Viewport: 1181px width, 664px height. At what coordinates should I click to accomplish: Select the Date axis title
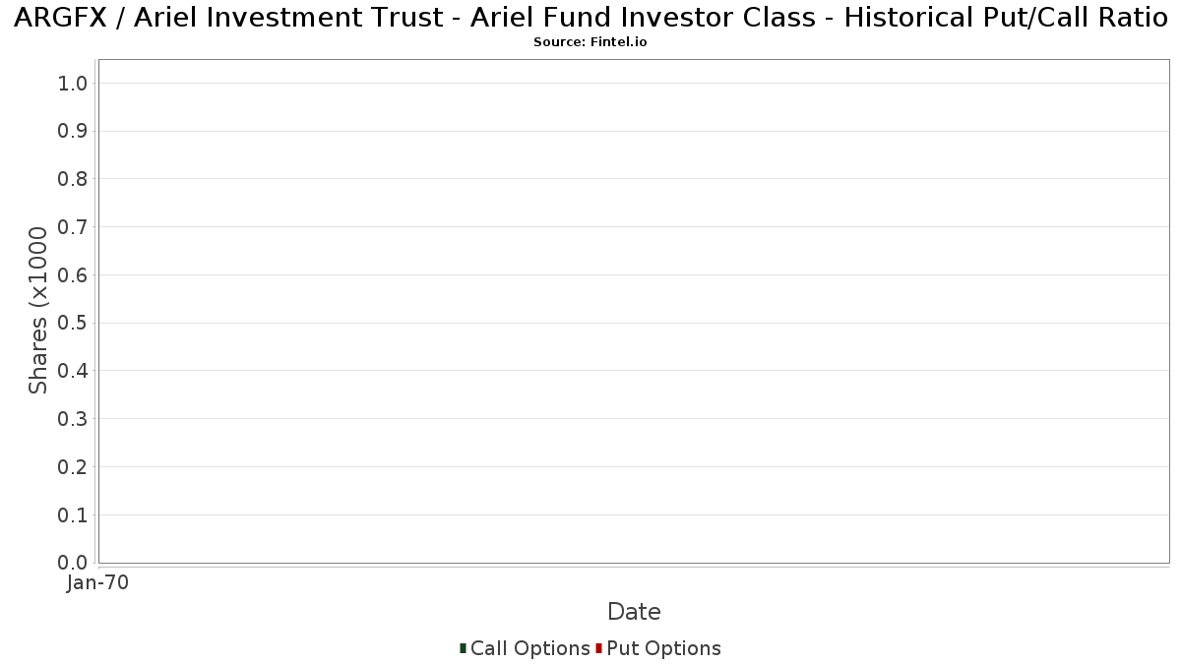[634, 612]
